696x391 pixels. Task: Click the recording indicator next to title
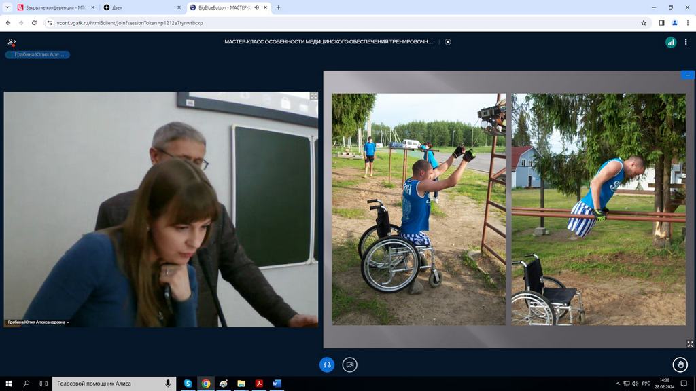coord(448,42)
